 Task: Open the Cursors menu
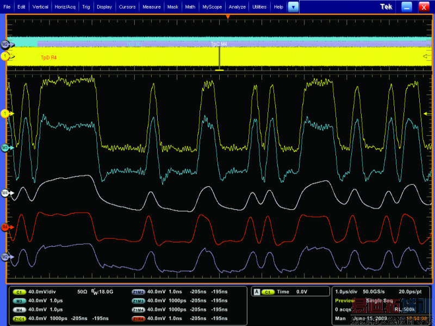[127, 7]
